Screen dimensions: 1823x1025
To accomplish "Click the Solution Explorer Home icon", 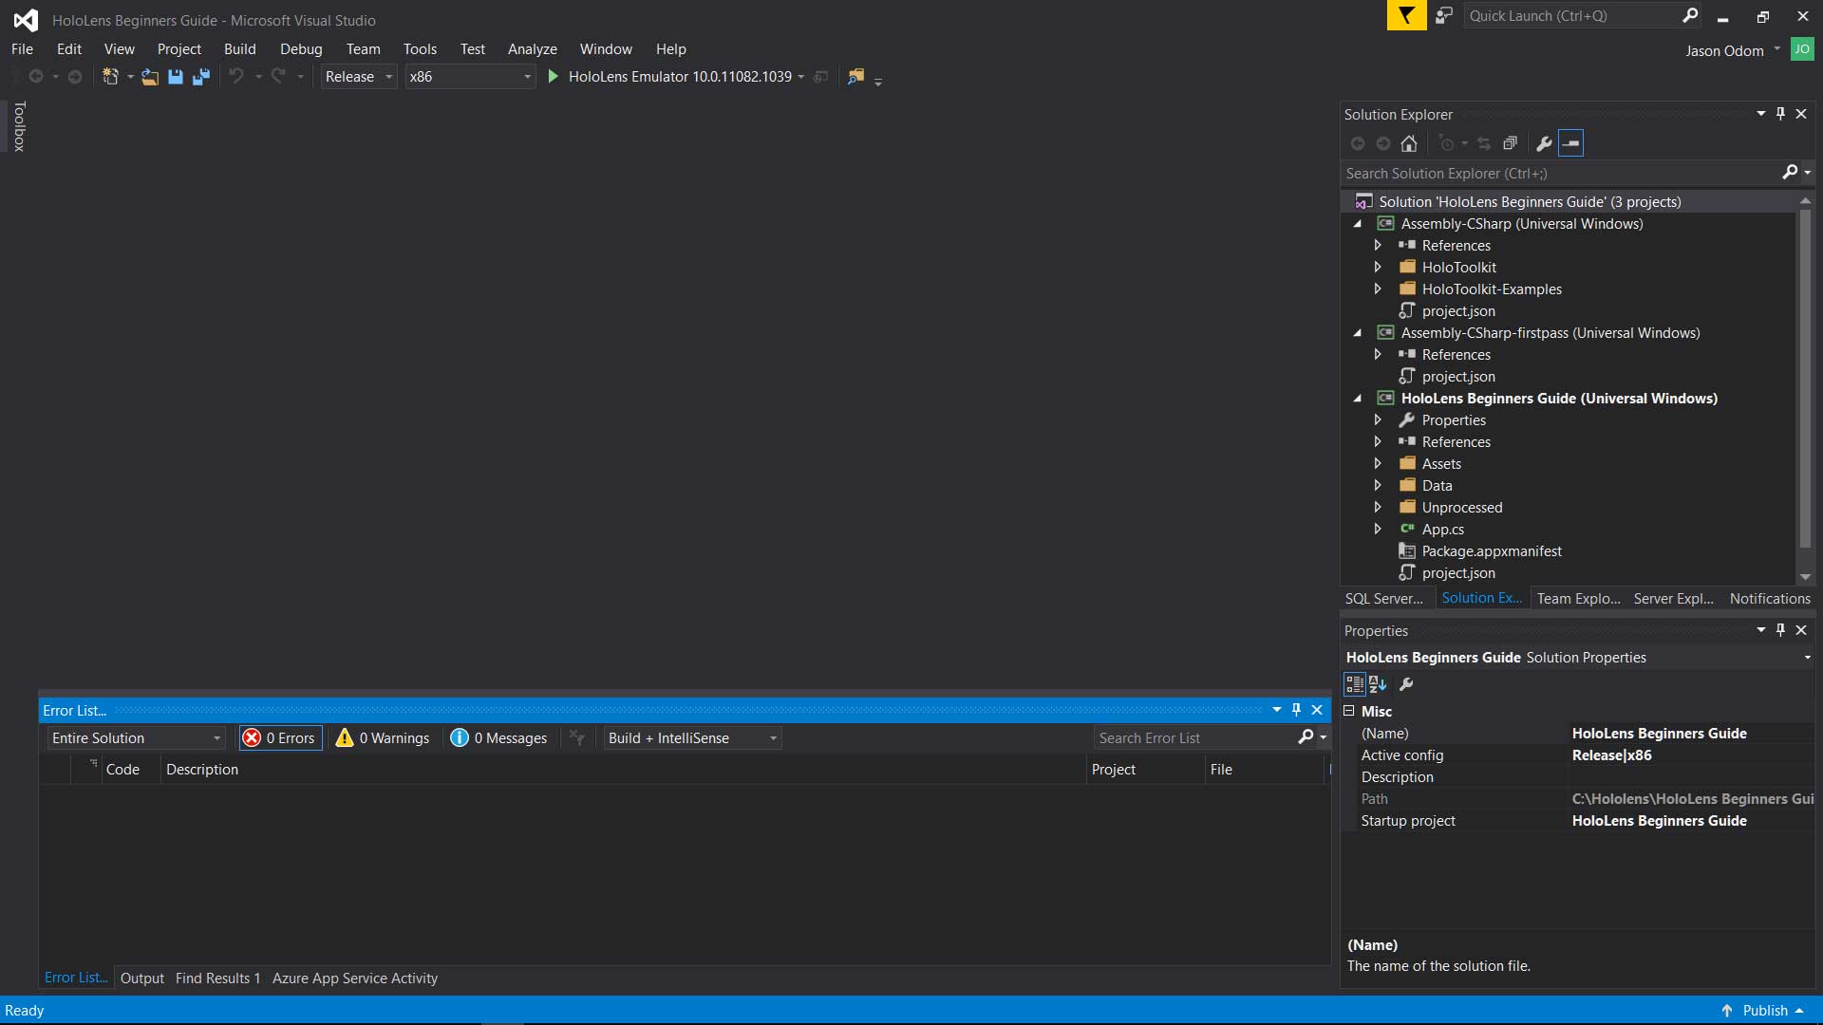I will tap(1409, 143).
